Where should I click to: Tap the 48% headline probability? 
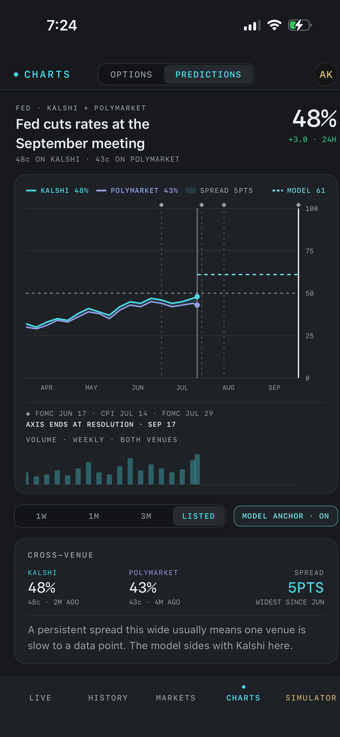coord(314,119)
